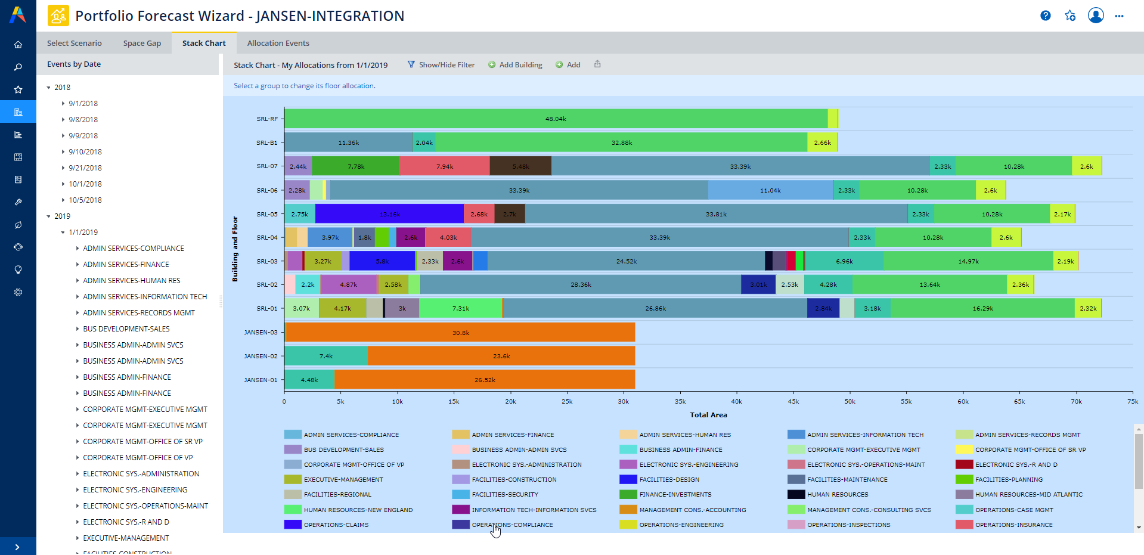
Task: Expand the left navigation bar arrow
Action: (x=17, y=547)
